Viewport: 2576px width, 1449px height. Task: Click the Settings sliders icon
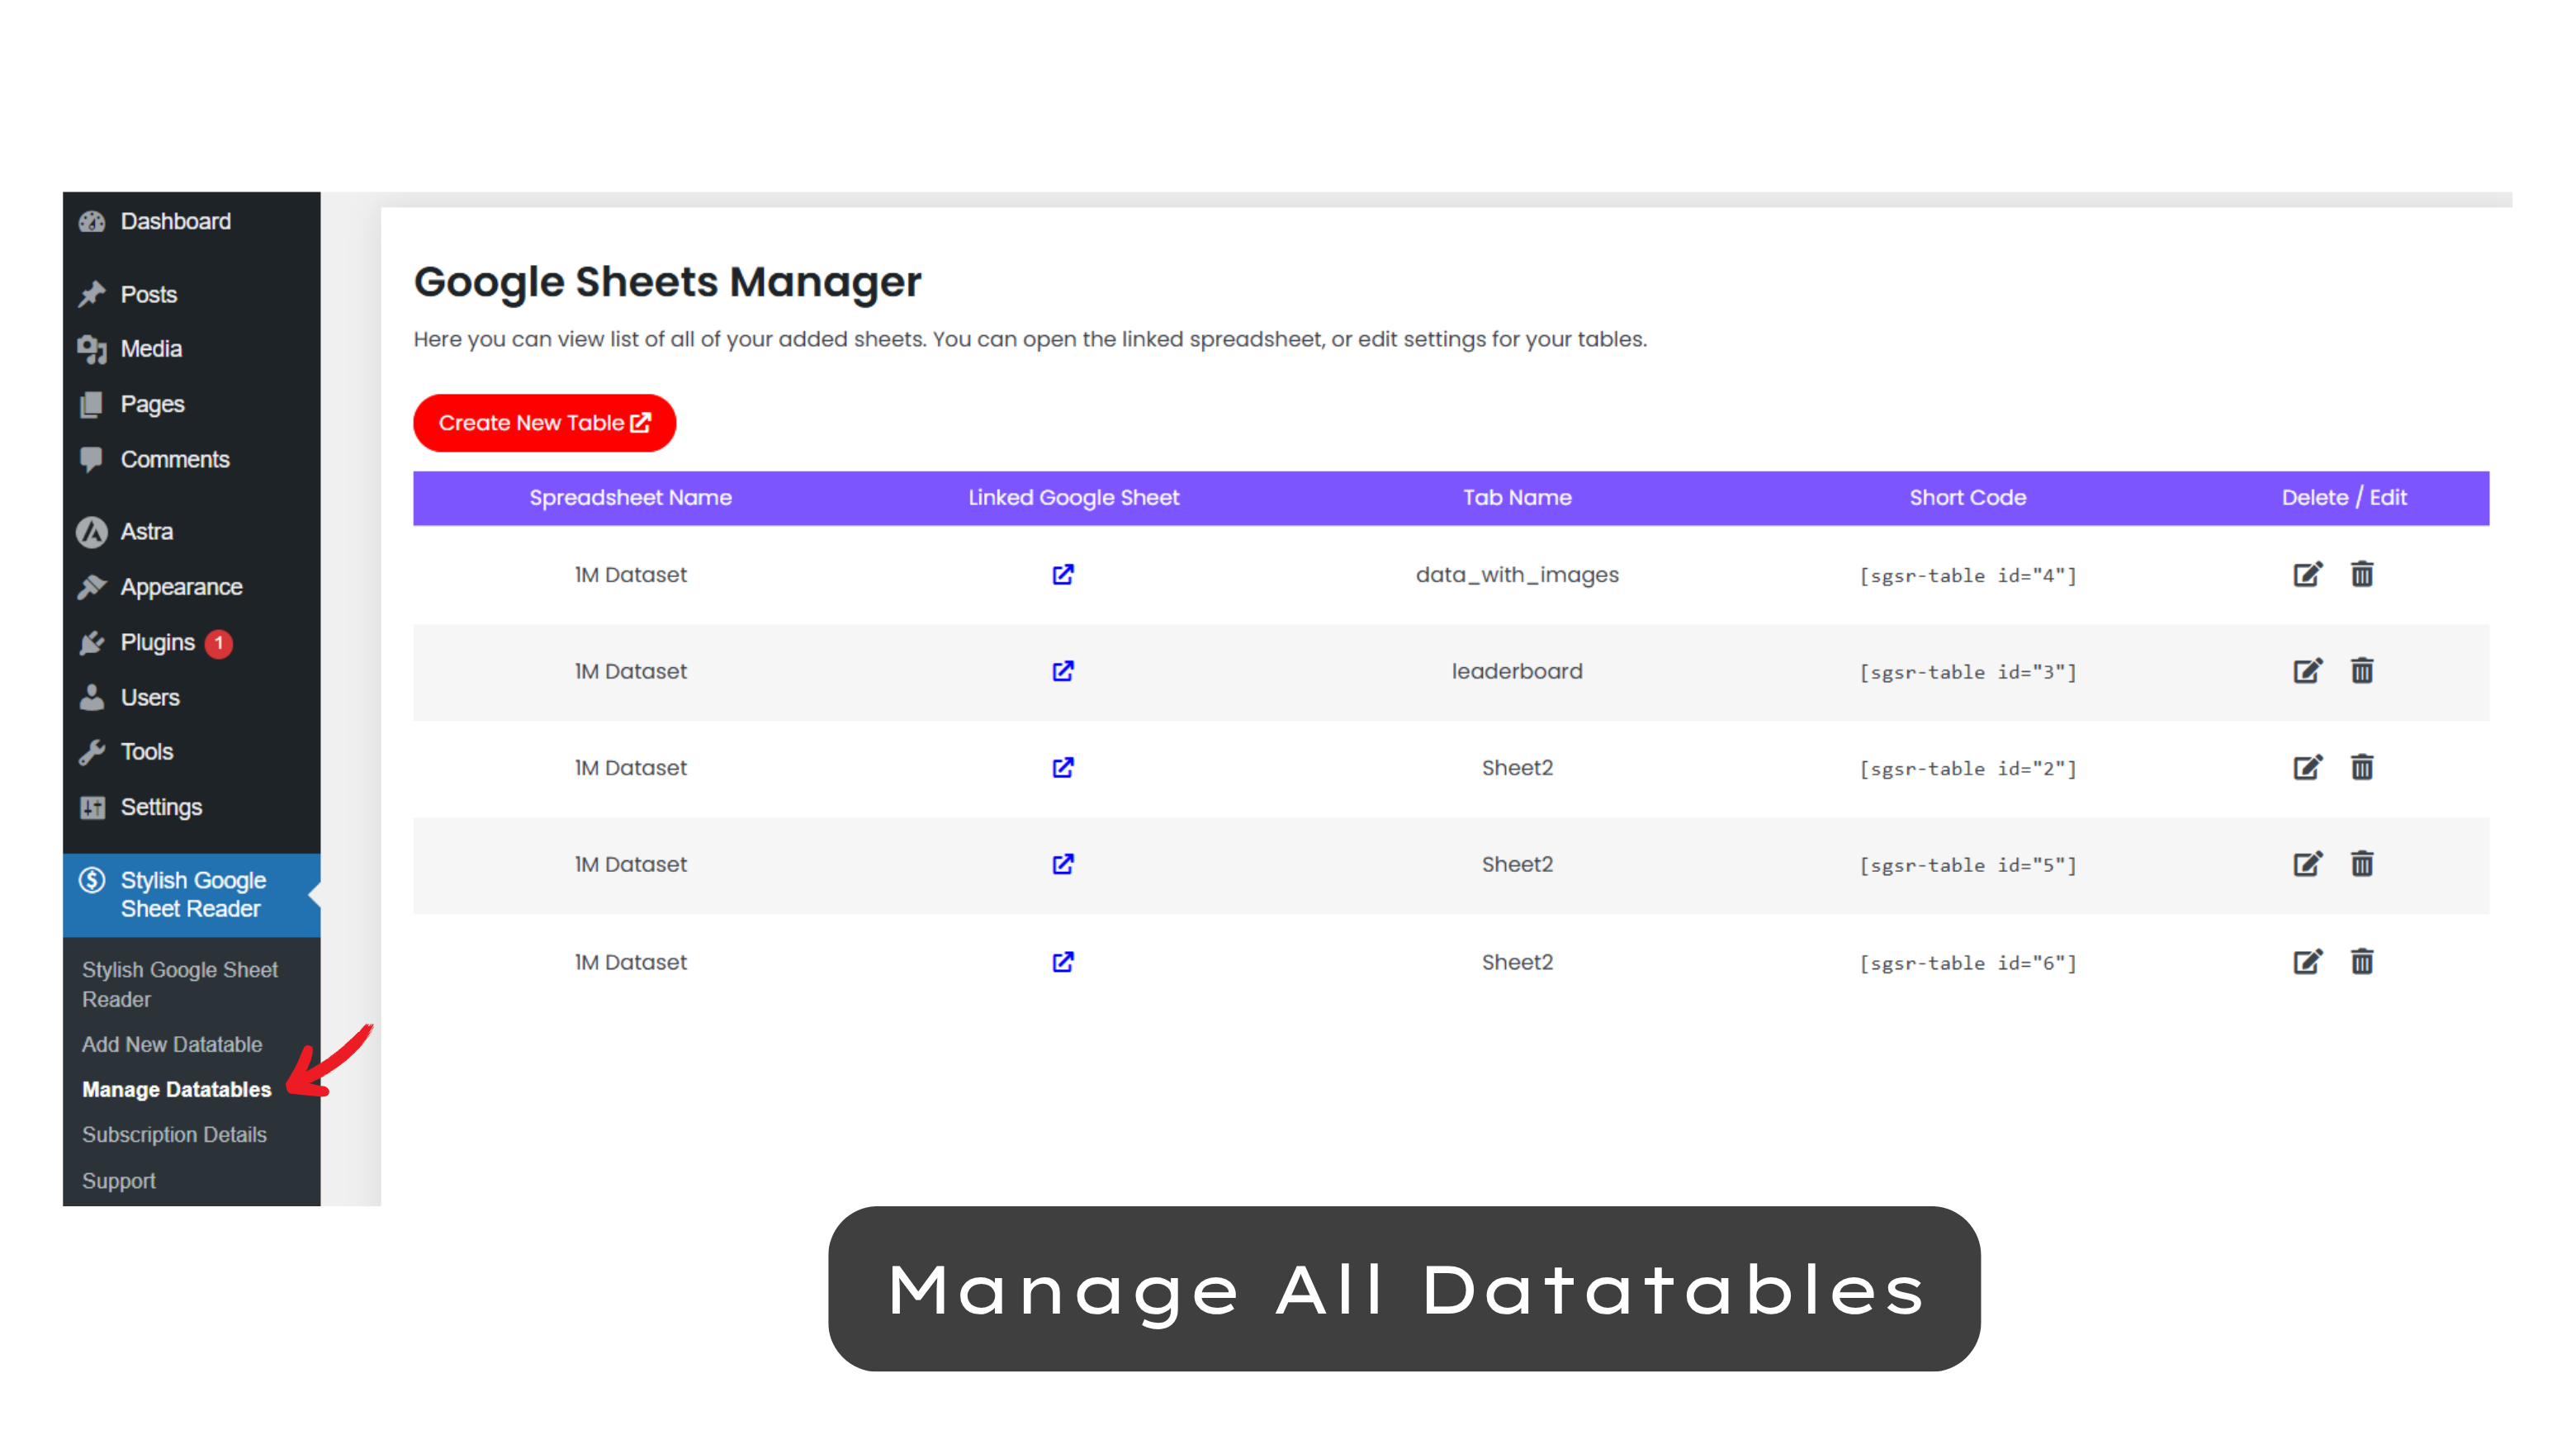[x=92, y=807]
